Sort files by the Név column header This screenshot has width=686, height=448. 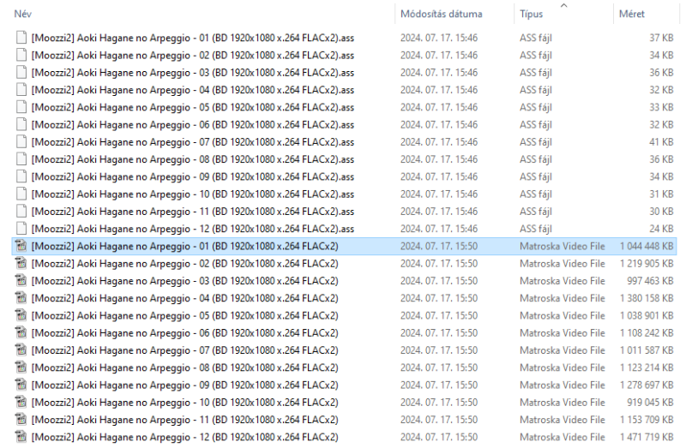(x=23, y=14)
